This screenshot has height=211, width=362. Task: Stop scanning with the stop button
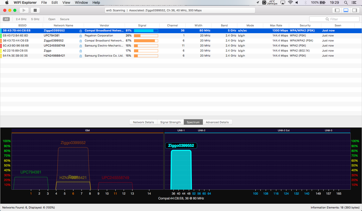click(x=35, y=10)
